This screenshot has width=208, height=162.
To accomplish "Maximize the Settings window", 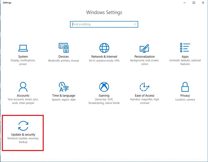I will point(194,3).
